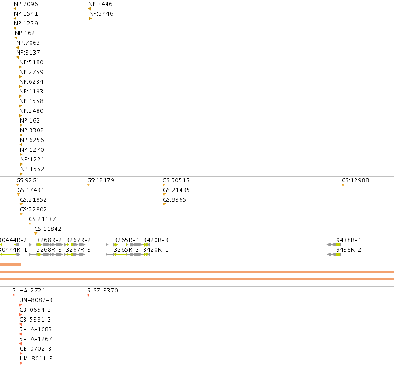Click the GS:21852 label
Screen dimensions: 394x366
[33, 200]
